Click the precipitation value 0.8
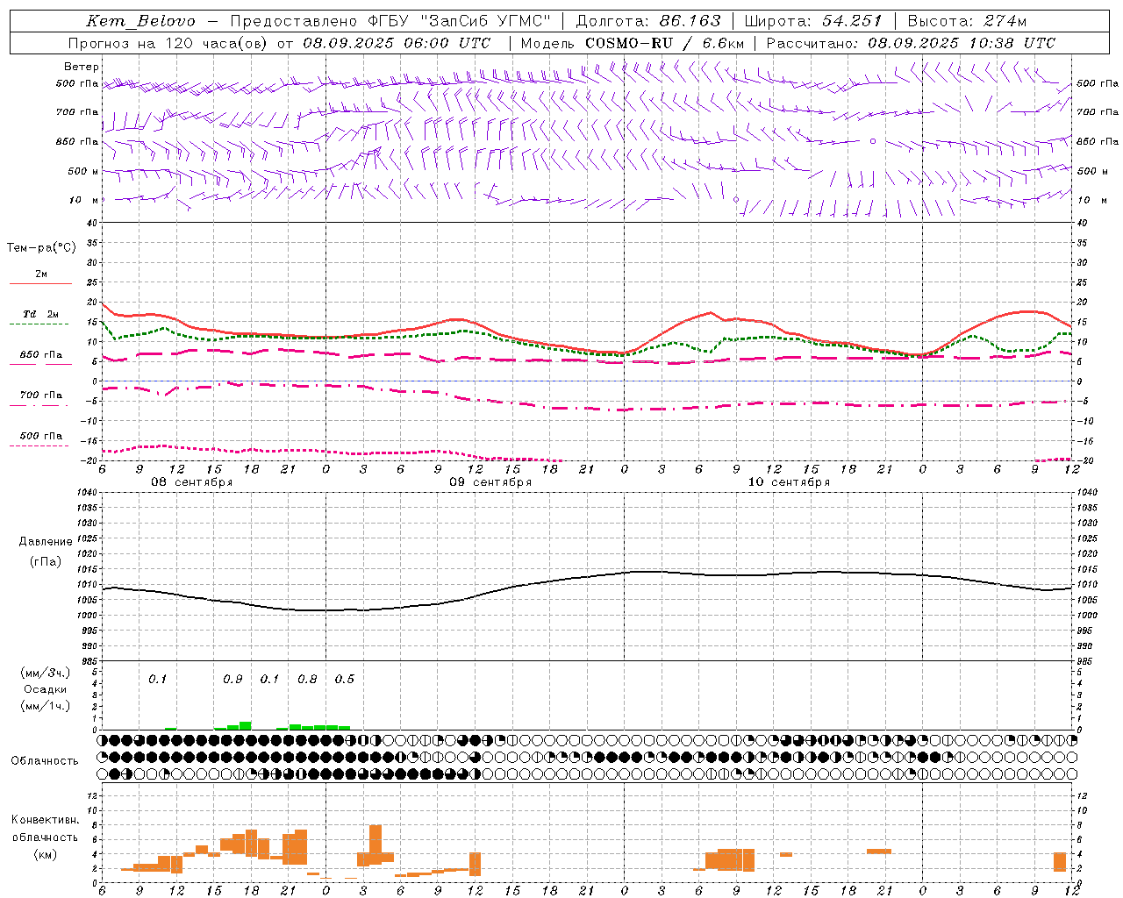The width and height of the screenshot is (1123, 898). [x=307, y=680]
